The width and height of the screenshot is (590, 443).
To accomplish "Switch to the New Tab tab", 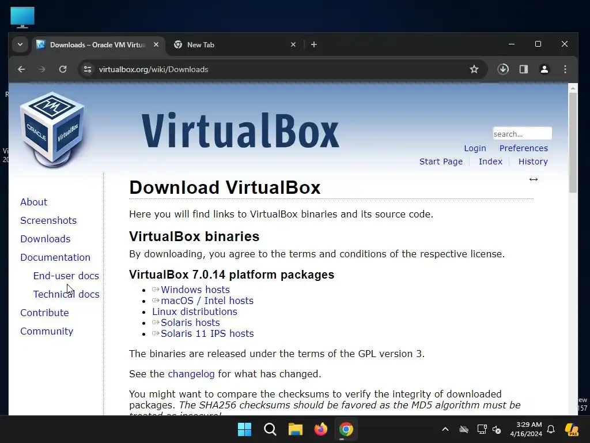I will click(233, 44).
